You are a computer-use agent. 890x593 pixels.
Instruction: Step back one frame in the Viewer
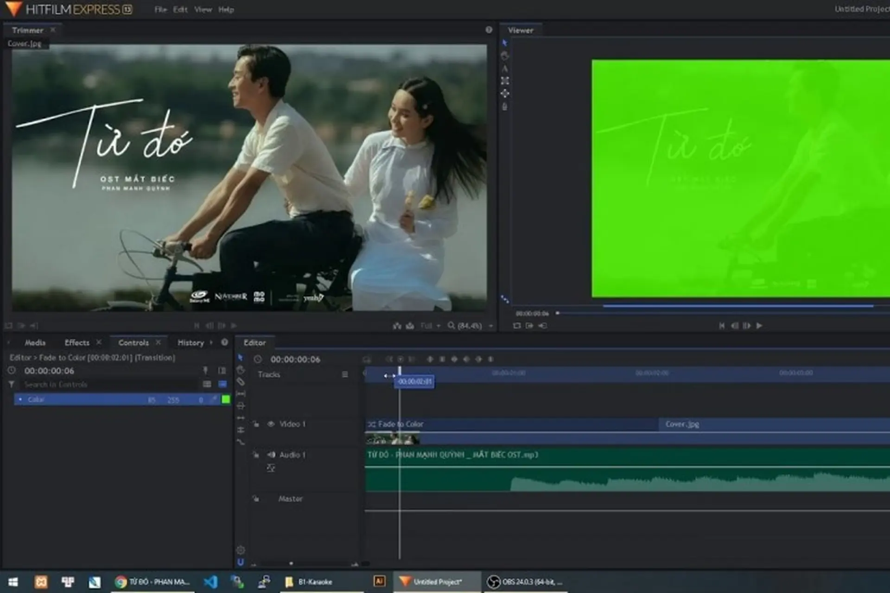point(735,326)
